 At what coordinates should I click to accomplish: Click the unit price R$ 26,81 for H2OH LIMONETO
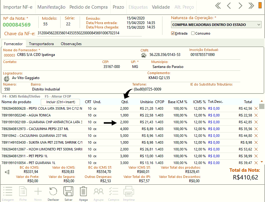[146, 149]
